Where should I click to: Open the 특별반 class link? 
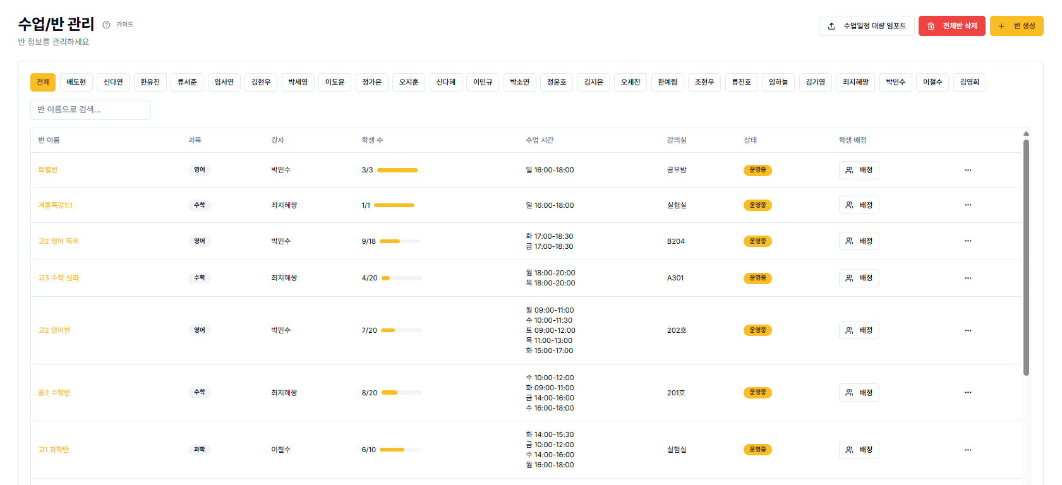click(48, 170)
